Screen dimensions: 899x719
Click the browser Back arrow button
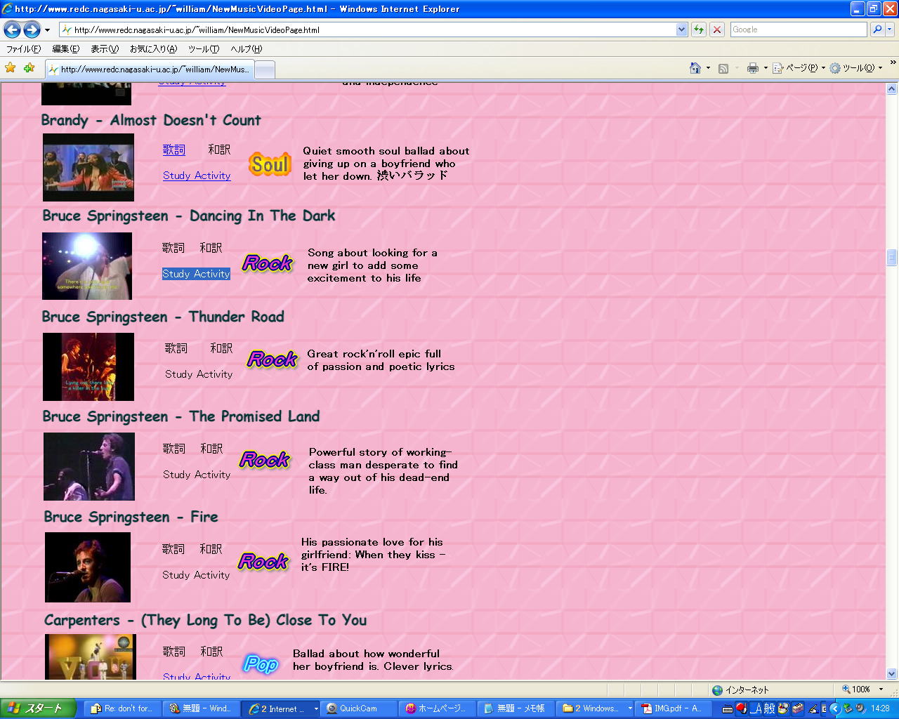click(12, 29)
